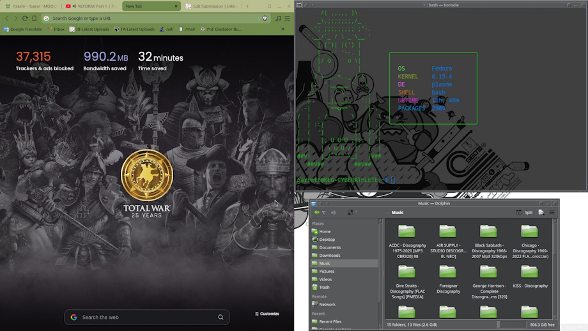Image resolution: width=588 pixels, height=331 pixels.
Task: Reload the current browser page
Action: [25, 19]
